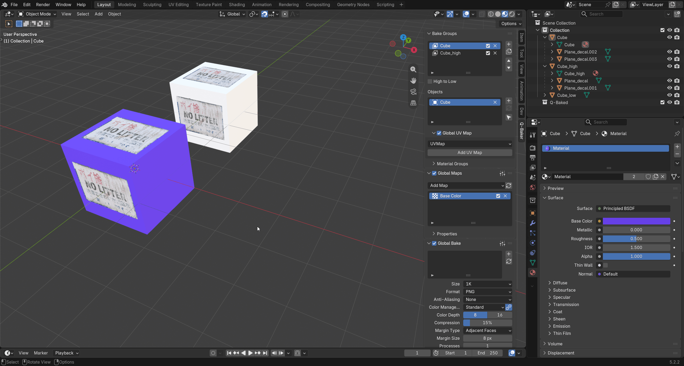
Task: Jump to the start frame of playback
Action: (x=229, y=353)
